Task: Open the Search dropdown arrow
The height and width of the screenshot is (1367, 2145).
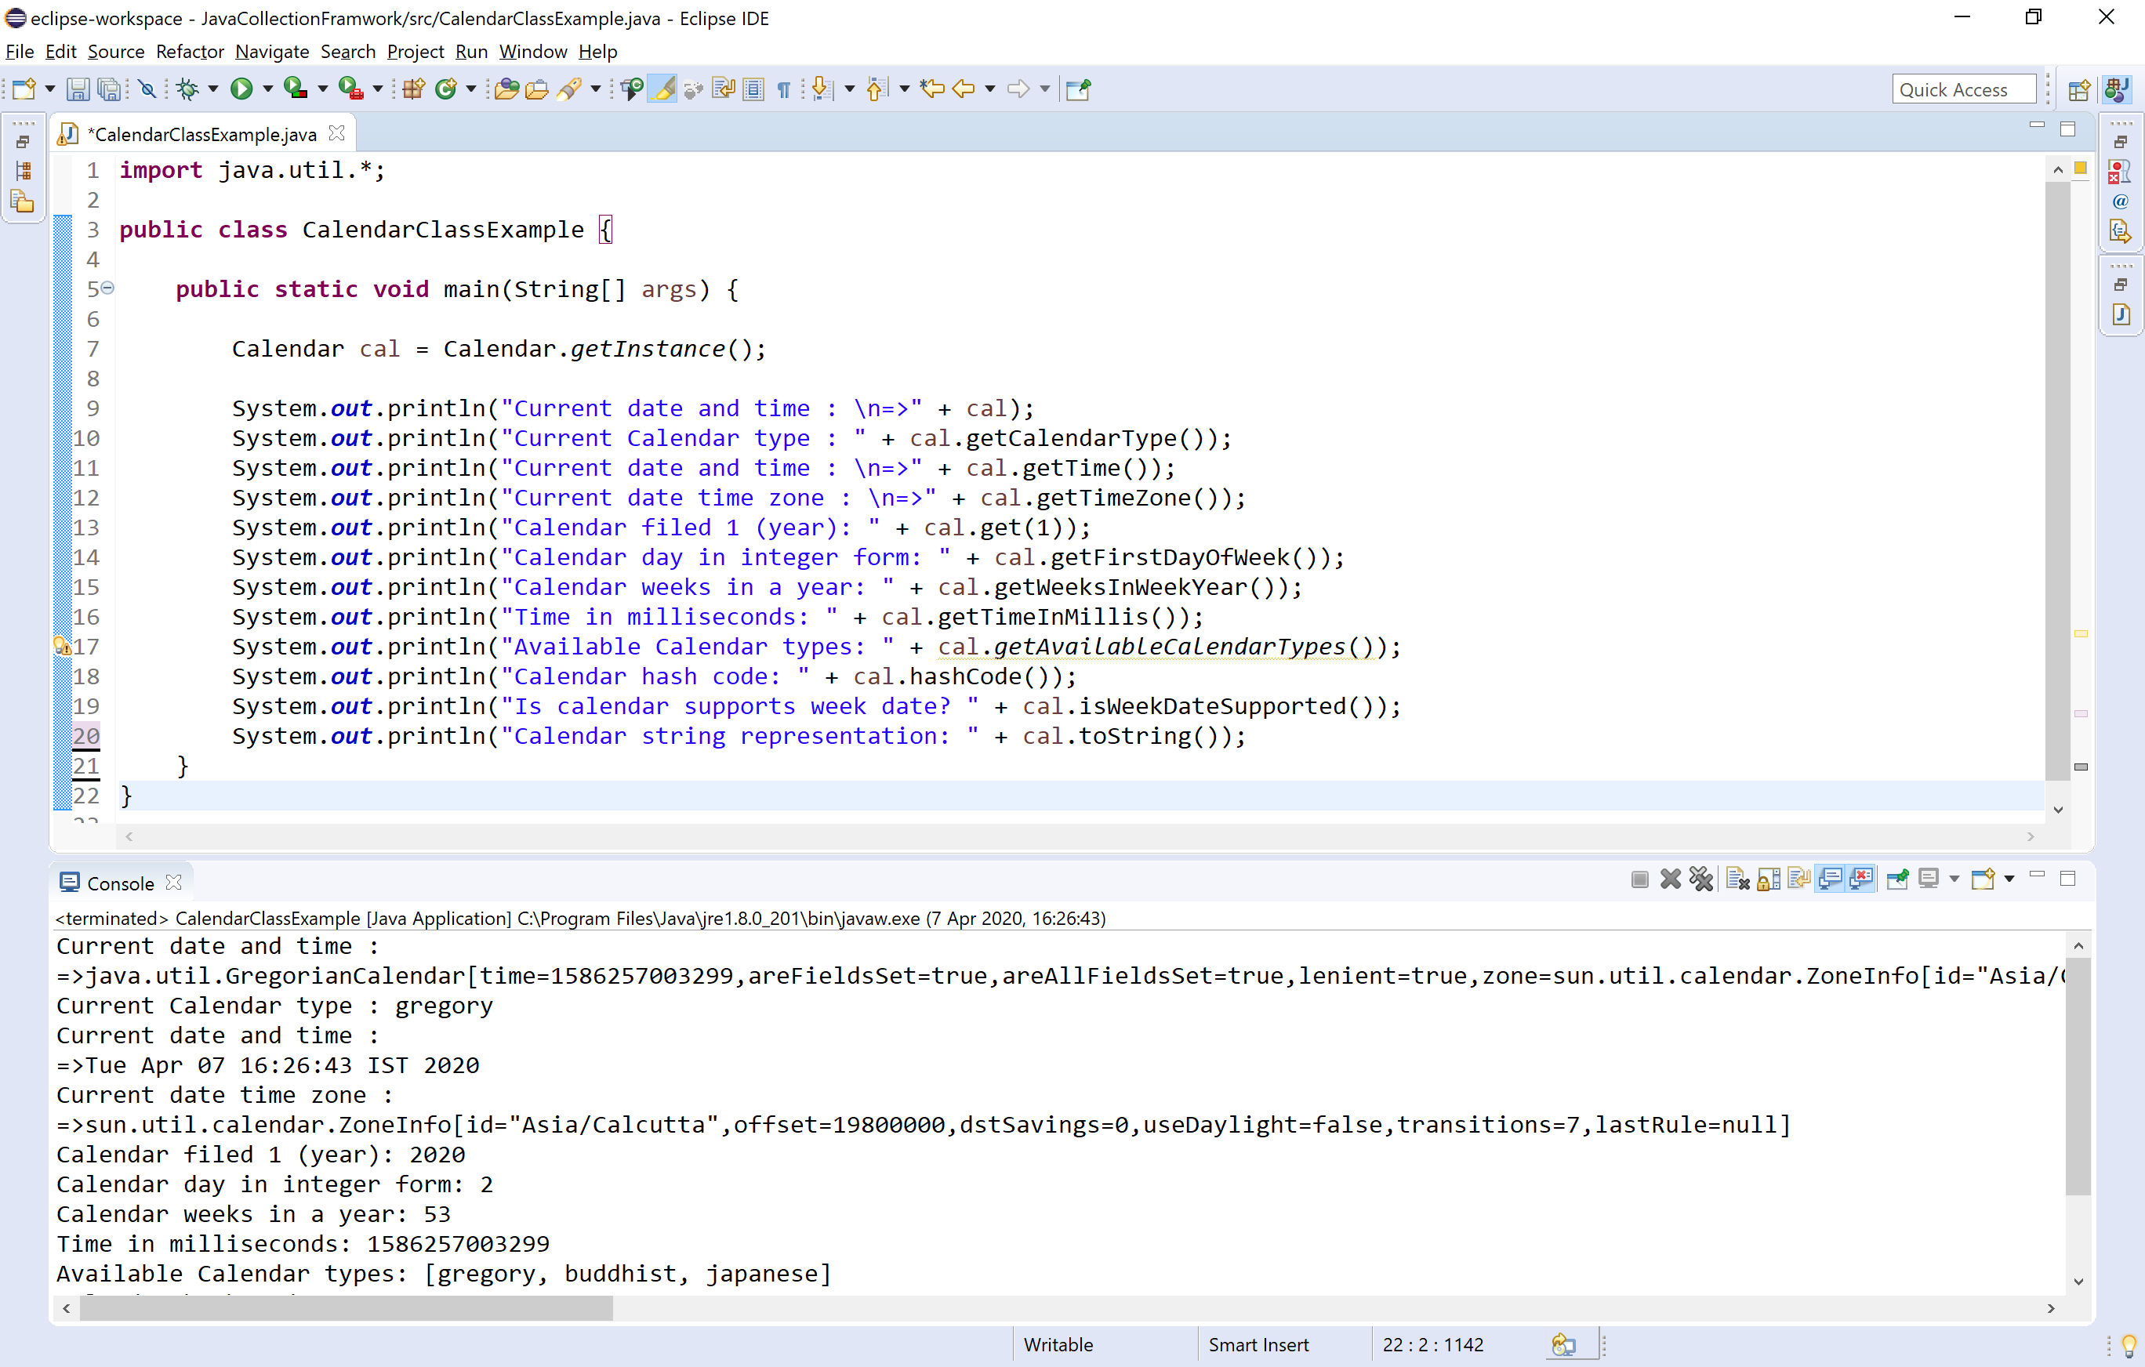Action: [595, 89]
